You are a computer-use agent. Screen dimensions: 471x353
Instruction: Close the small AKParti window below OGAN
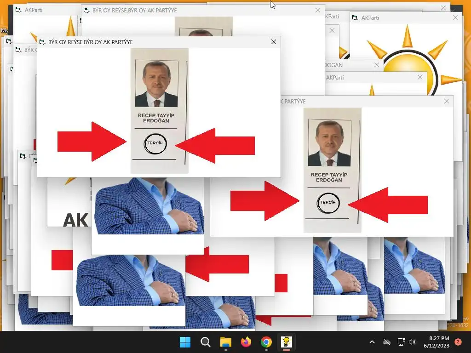(420, 77)
